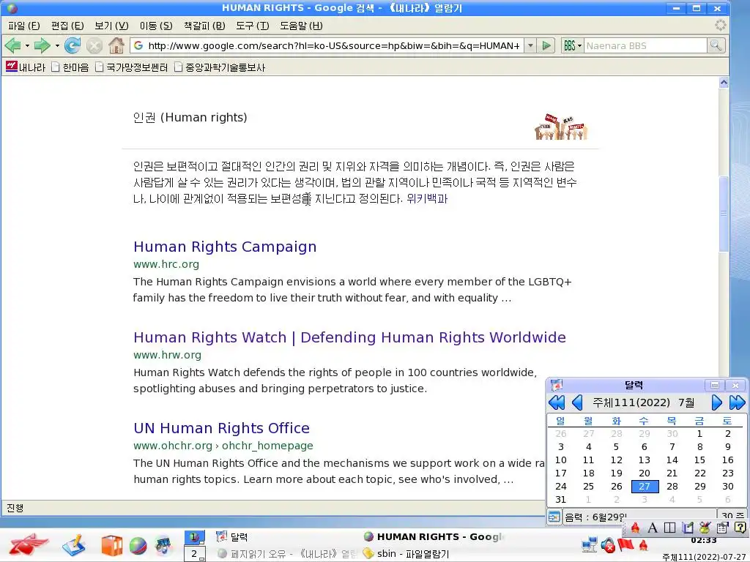
Task: Reload the page with the refresh icon
Action: coord(73,45)
